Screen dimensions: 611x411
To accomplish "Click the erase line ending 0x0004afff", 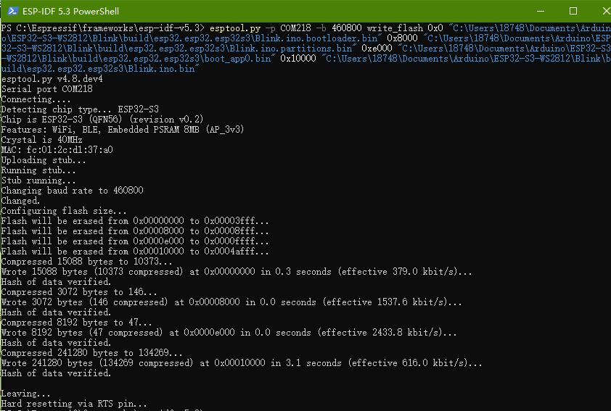I will point(135,252).
